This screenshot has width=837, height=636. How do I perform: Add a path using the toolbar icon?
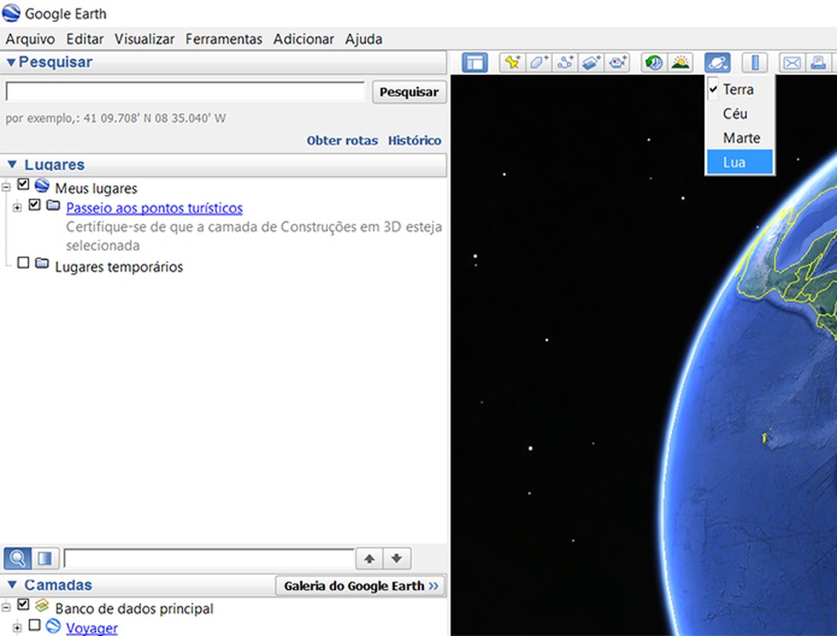(565, 63)
